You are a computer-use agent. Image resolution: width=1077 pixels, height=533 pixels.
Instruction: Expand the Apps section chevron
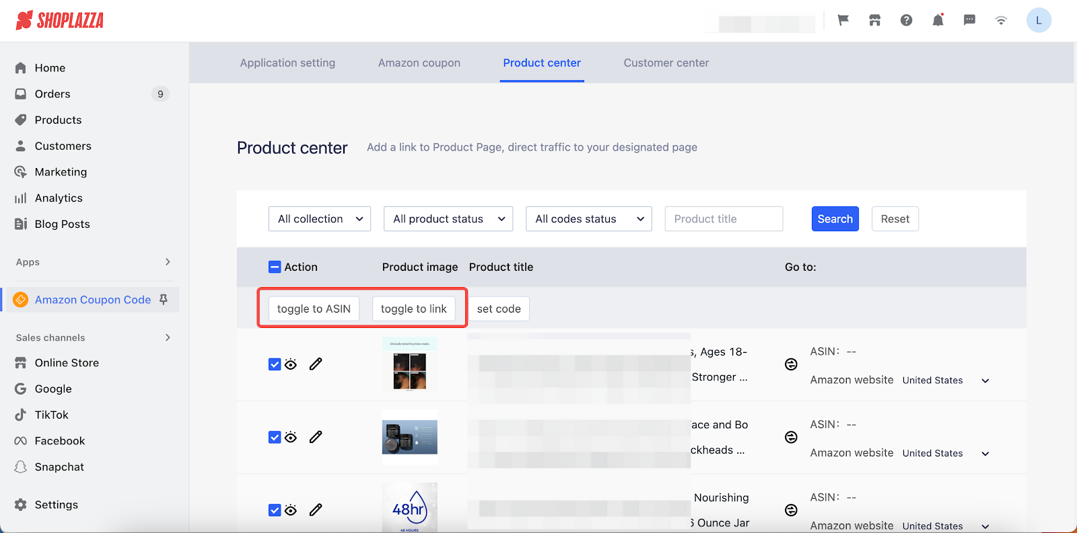tap(168, 262)
